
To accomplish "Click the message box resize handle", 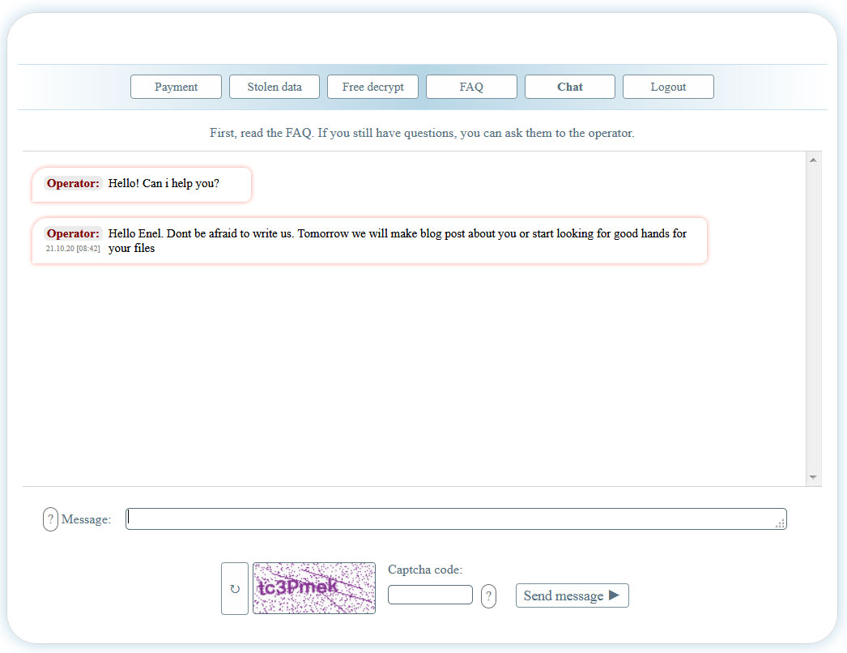I will pyautogui.click(x=780, y=524).
